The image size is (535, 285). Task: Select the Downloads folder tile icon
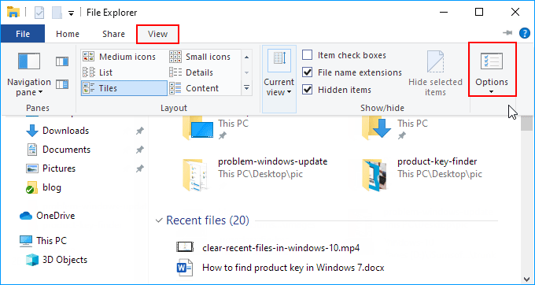[377, 128]
